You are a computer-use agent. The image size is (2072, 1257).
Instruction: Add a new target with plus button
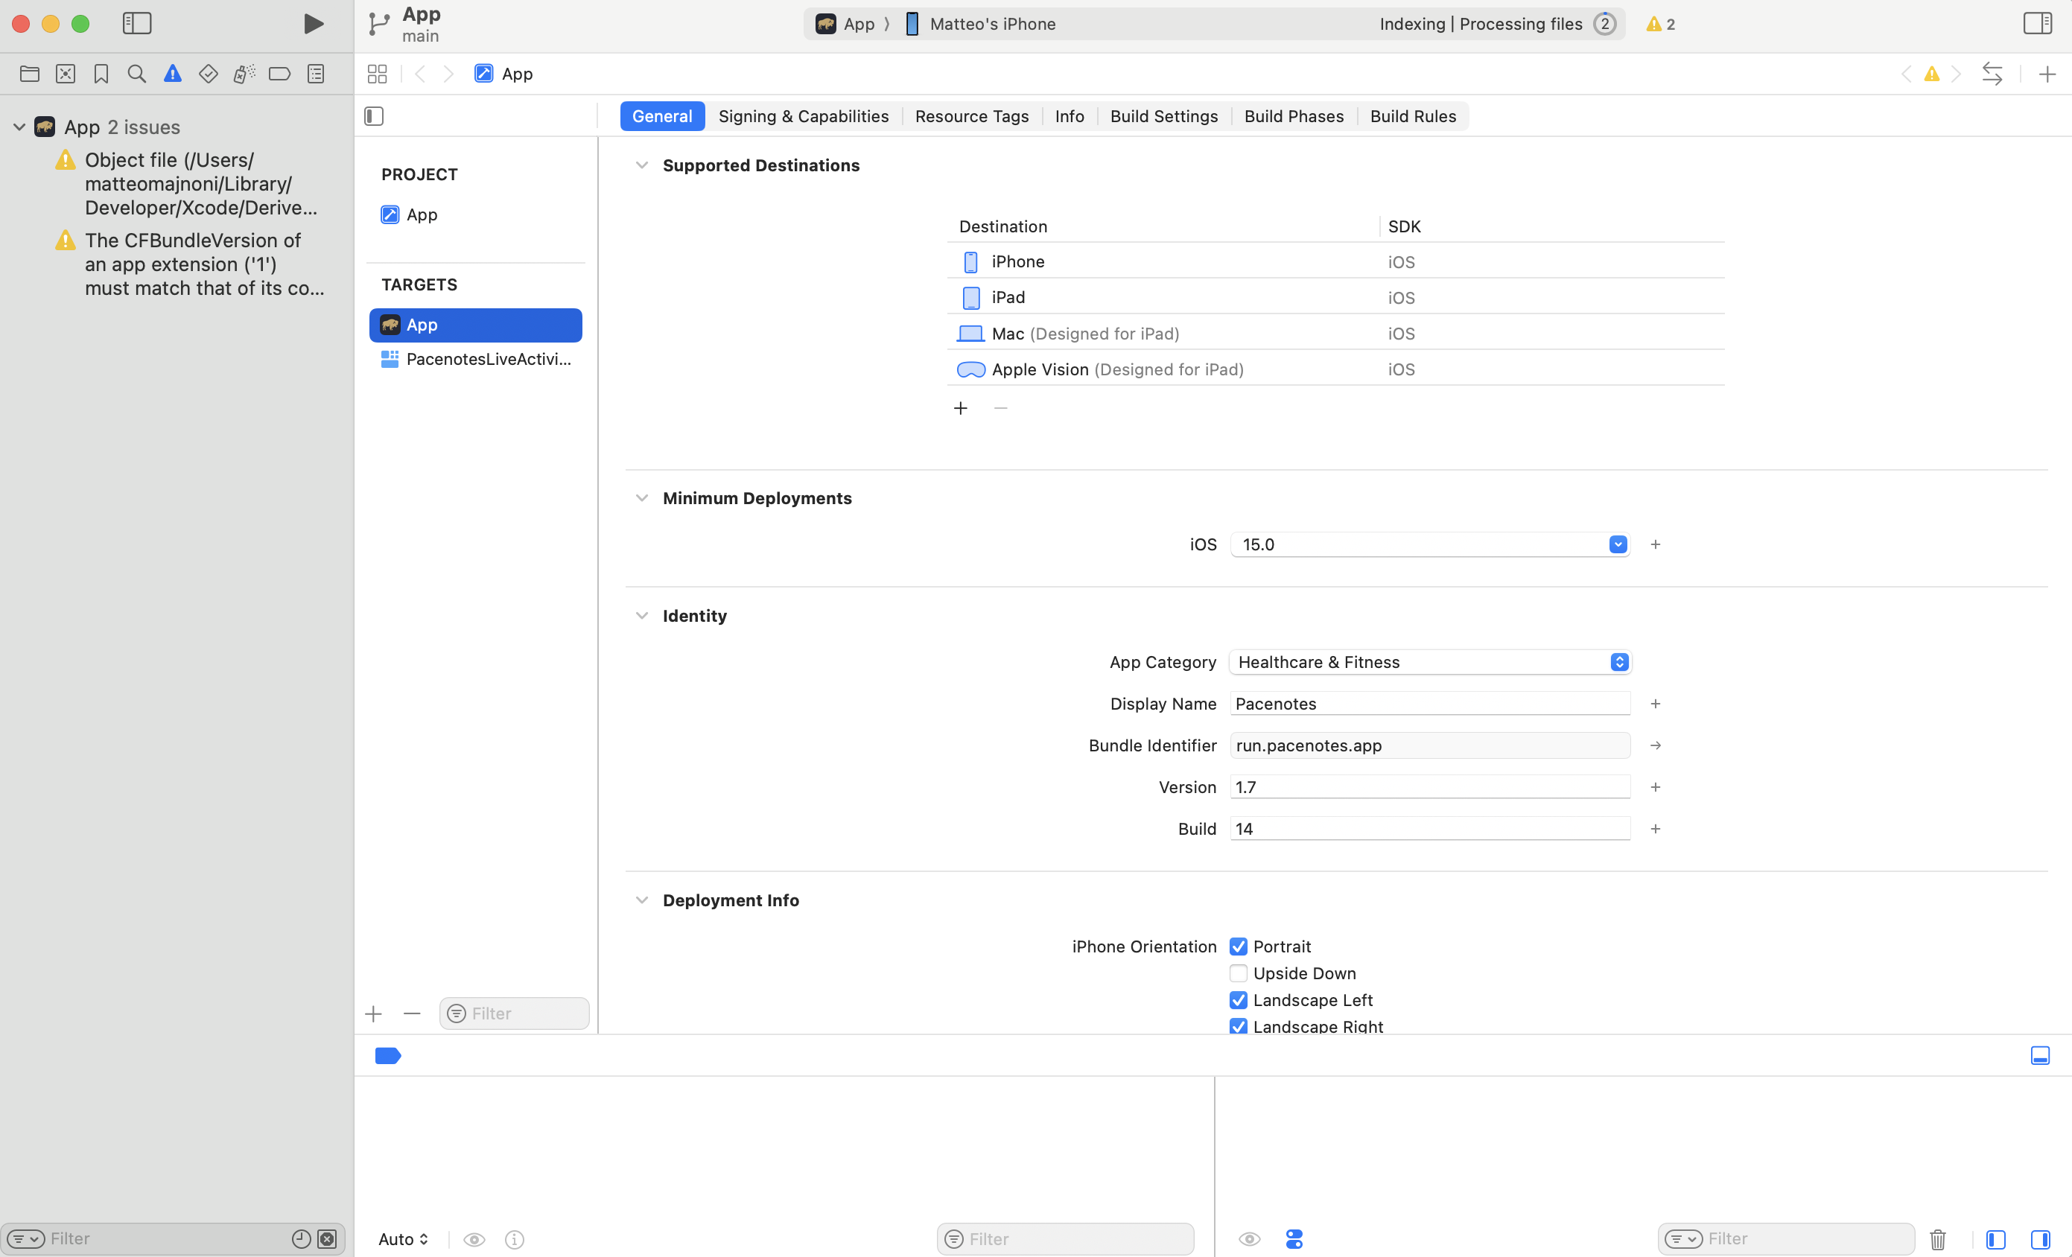pyautogui.click(x=373, y=1014)
